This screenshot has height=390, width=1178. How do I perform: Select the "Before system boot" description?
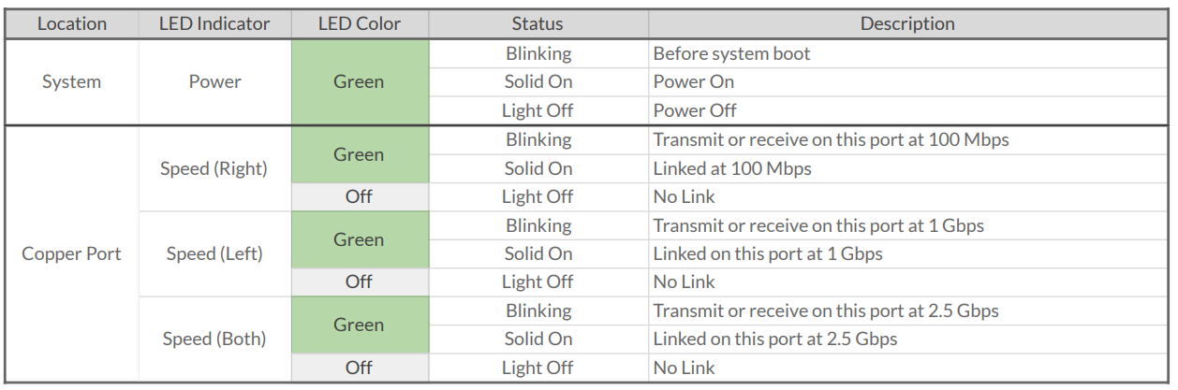coord(731,54)
